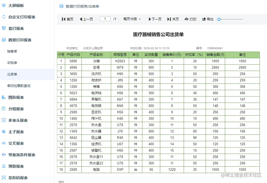Click the 条形码报表 barcode icon
Image resolution: width=267 pixels, height=183 pixels.
[4, 178]
